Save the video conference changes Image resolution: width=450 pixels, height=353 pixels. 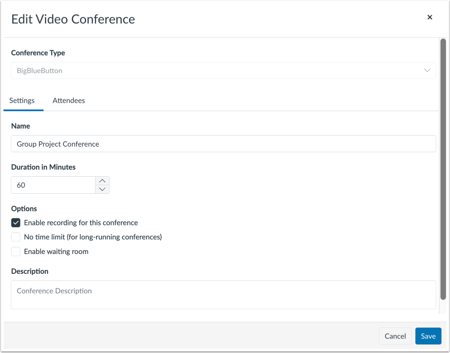[428, 336]
